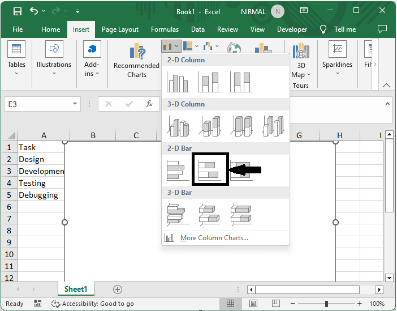Switch to the Formulas tab
The image size is (397, 311).
pos(165,29)
